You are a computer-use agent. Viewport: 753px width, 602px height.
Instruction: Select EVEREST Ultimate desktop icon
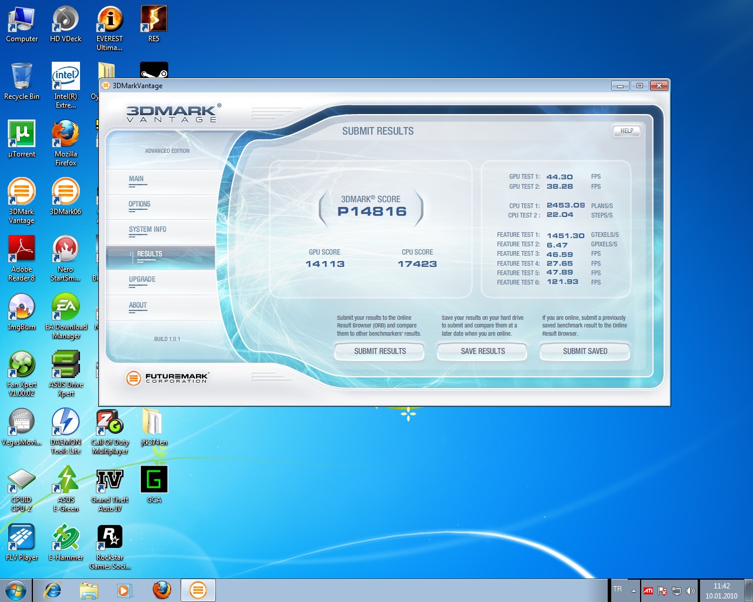click(109, 28)
